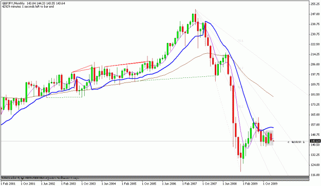Click the 1 Oct 2007 date label
Image resolution: width=321 pixels, height=186 pixels.
pos(210,183)
